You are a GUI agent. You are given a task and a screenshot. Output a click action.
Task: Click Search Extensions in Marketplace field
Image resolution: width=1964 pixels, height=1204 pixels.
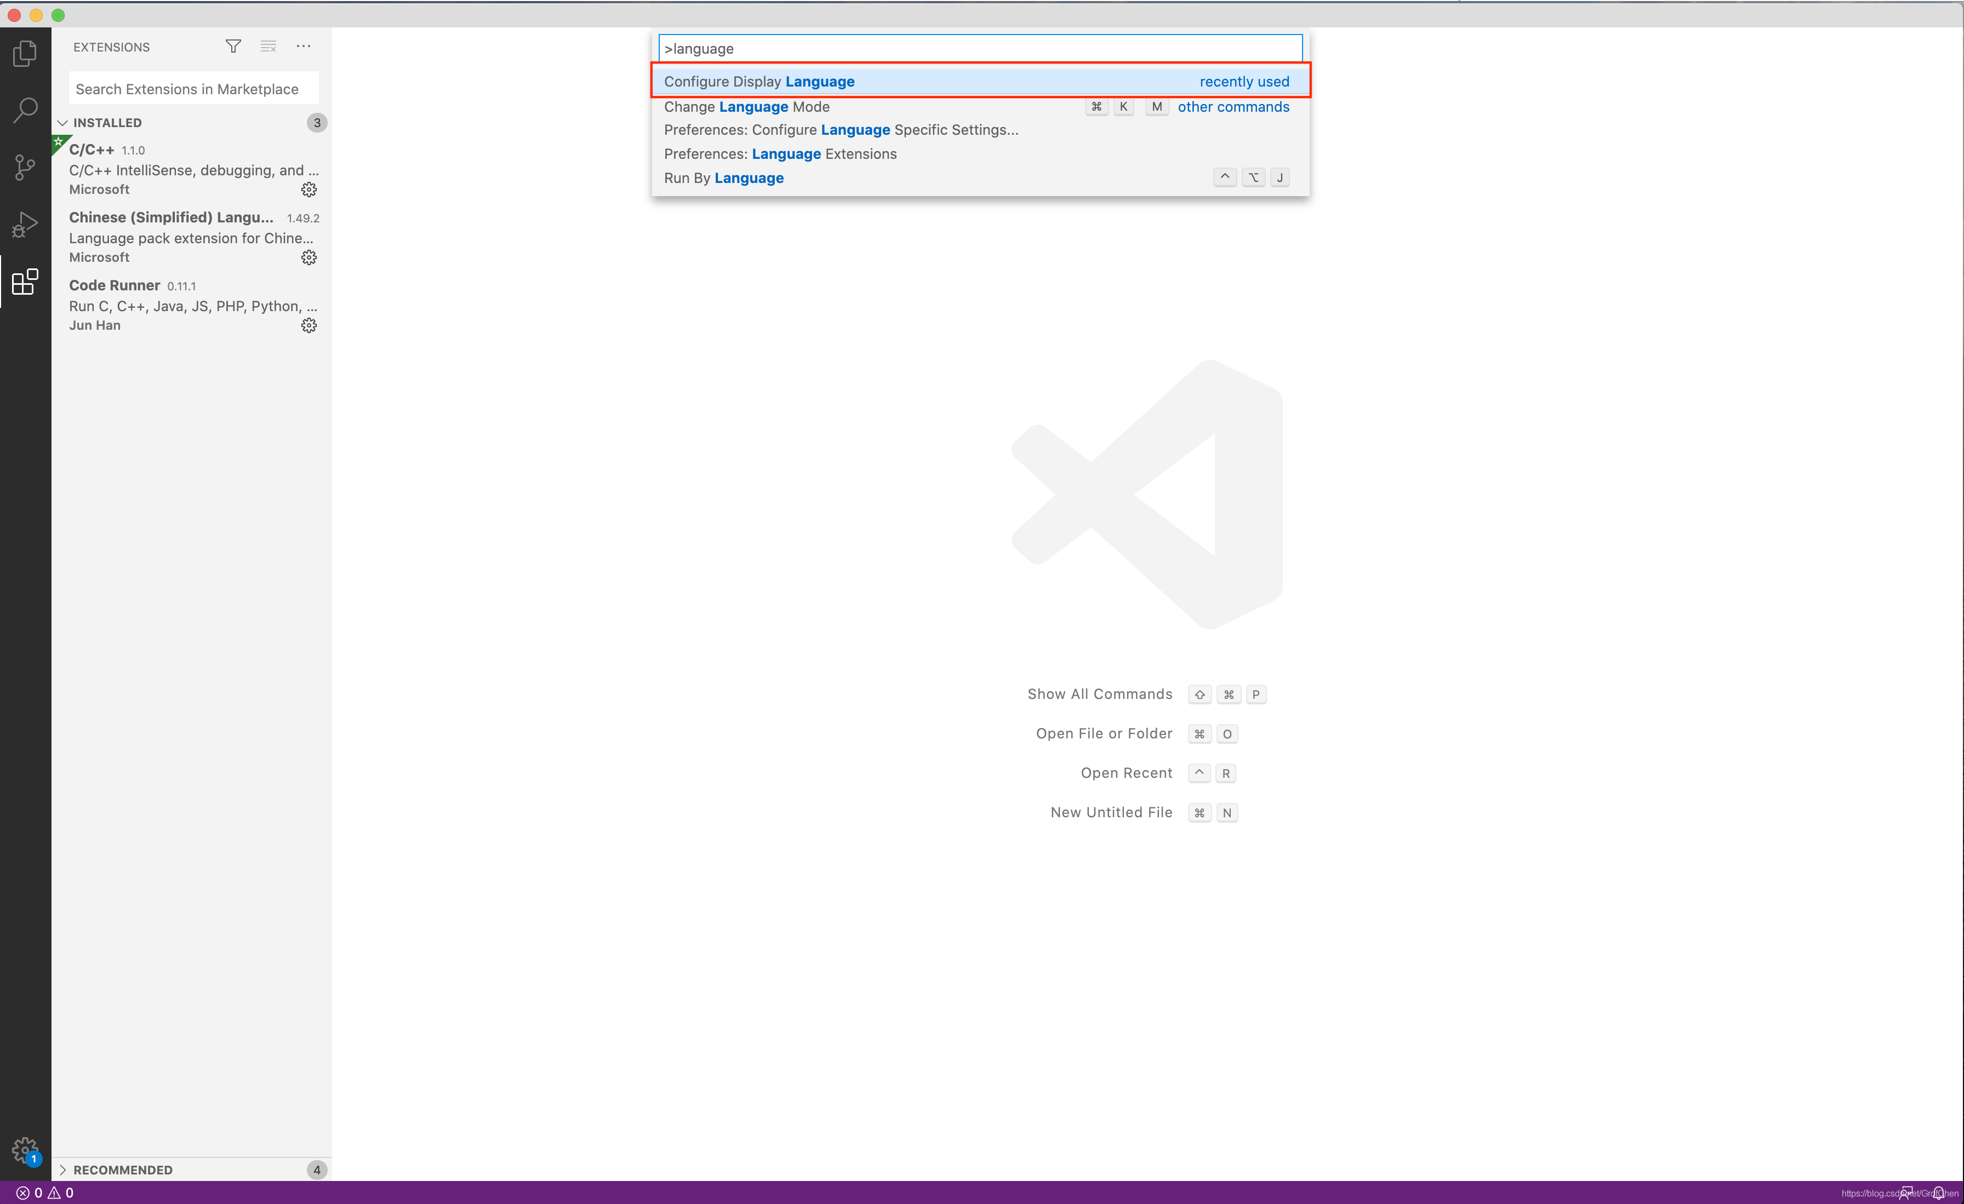[x=193, y=88]
